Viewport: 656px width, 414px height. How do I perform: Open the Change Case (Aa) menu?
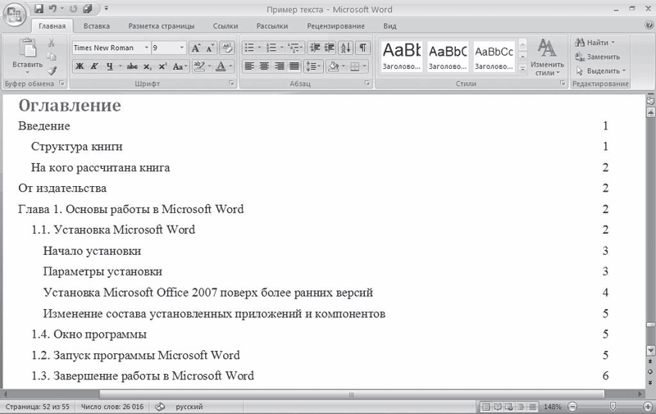(x=179, y=66)
